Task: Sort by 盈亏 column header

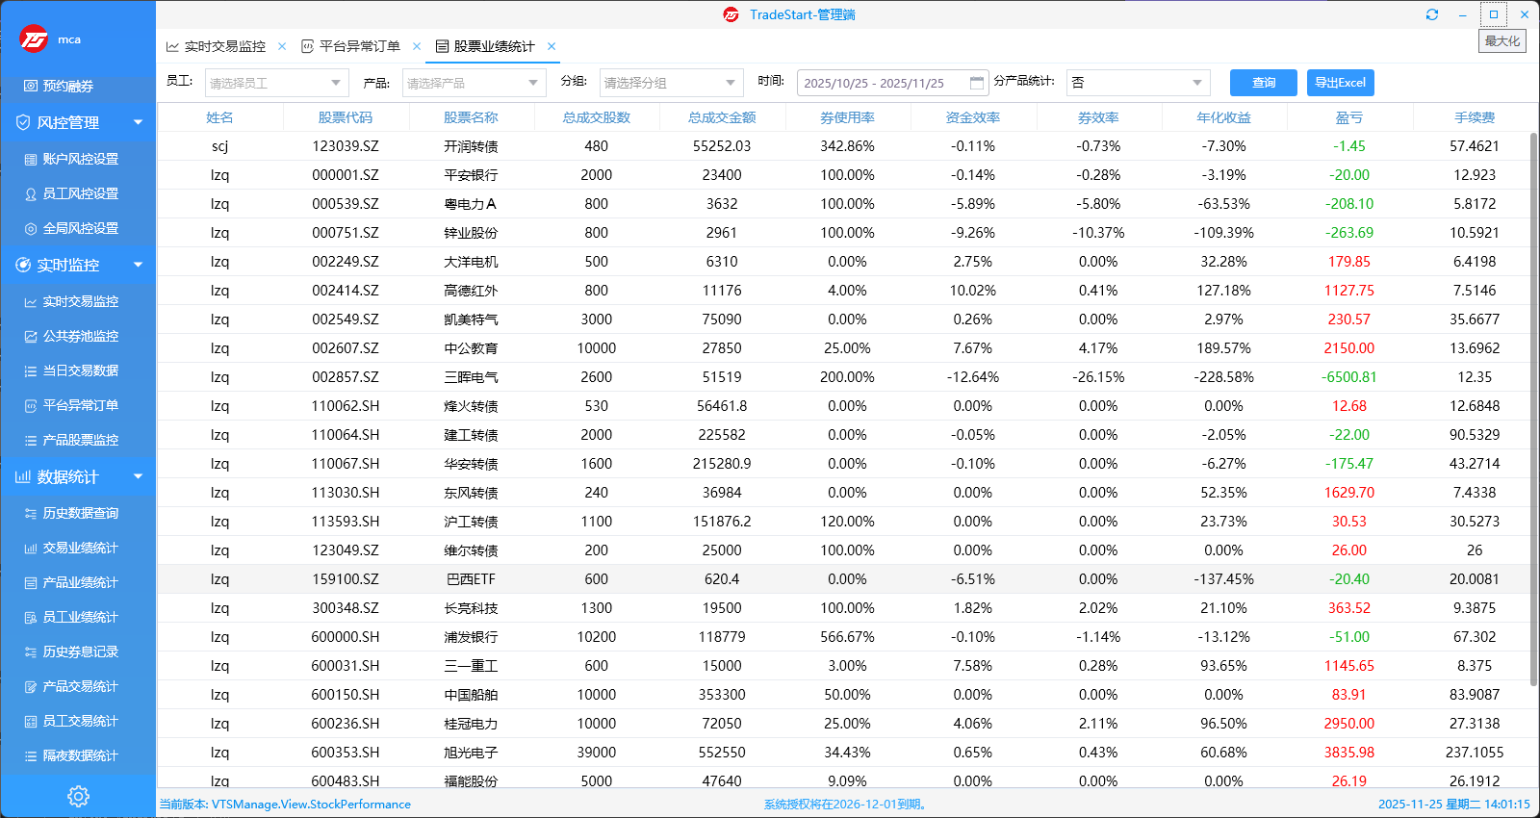Action: click(1348, 117)
